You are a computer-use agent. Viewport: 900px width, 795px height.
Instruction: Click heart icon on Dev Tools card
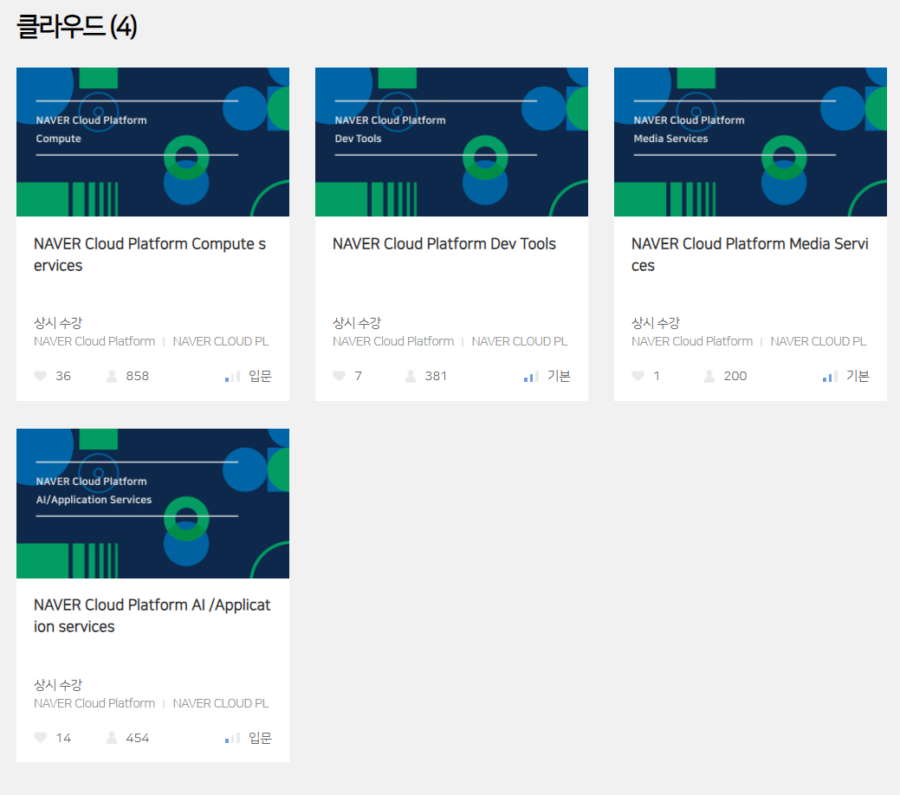click(340, 376)
